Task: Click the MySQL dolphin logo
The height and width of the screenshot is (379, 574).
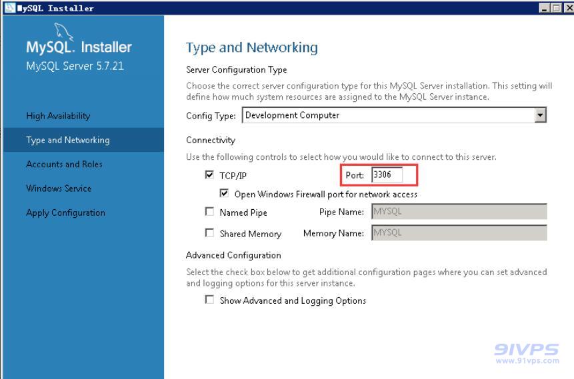Action: [64, 31]
